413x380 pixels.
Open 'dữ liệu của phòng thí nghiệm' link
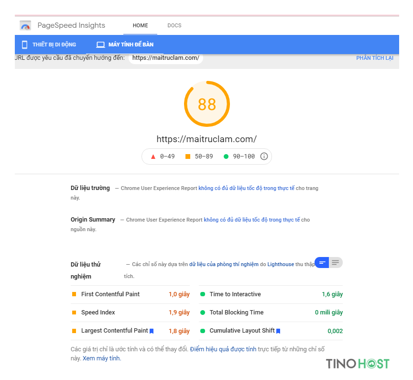(224, 265)
